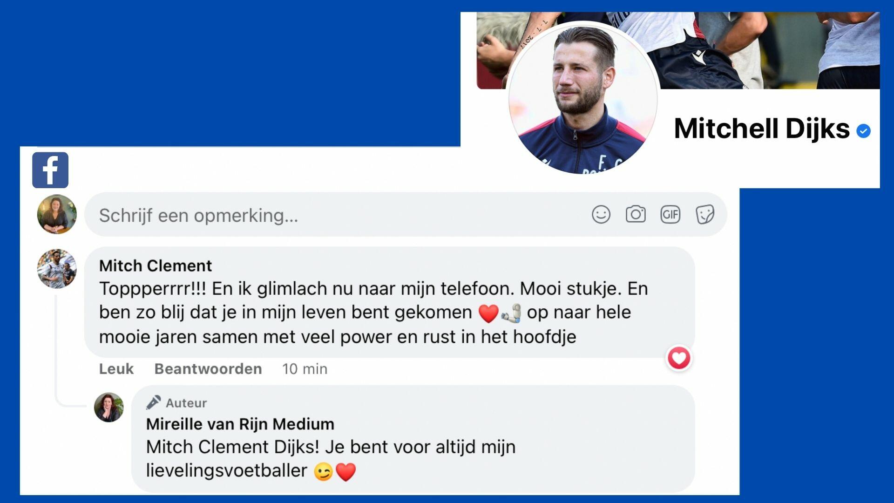Click the blue verified badge
The width and height of the screenshot is (894, 503).
[863, 131]
